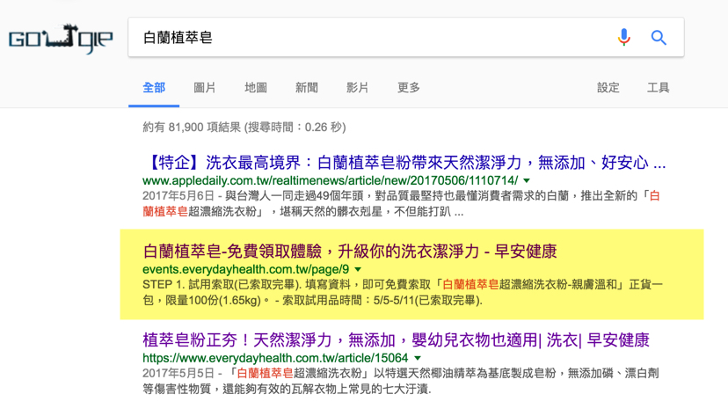The width and height of the screenshot is (728, 416).
Task: Start voice search with the microphone icon
Action: (623, 37)
